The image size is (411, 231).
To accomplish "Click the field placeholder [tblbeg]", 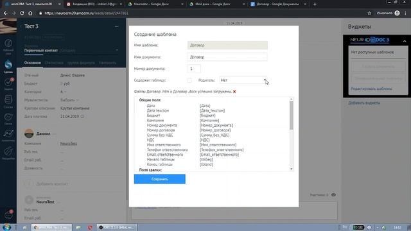I will coord(206,159).
